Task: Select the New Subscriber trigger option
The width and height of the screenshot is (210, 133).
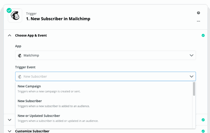Action: tap(104, 103)
